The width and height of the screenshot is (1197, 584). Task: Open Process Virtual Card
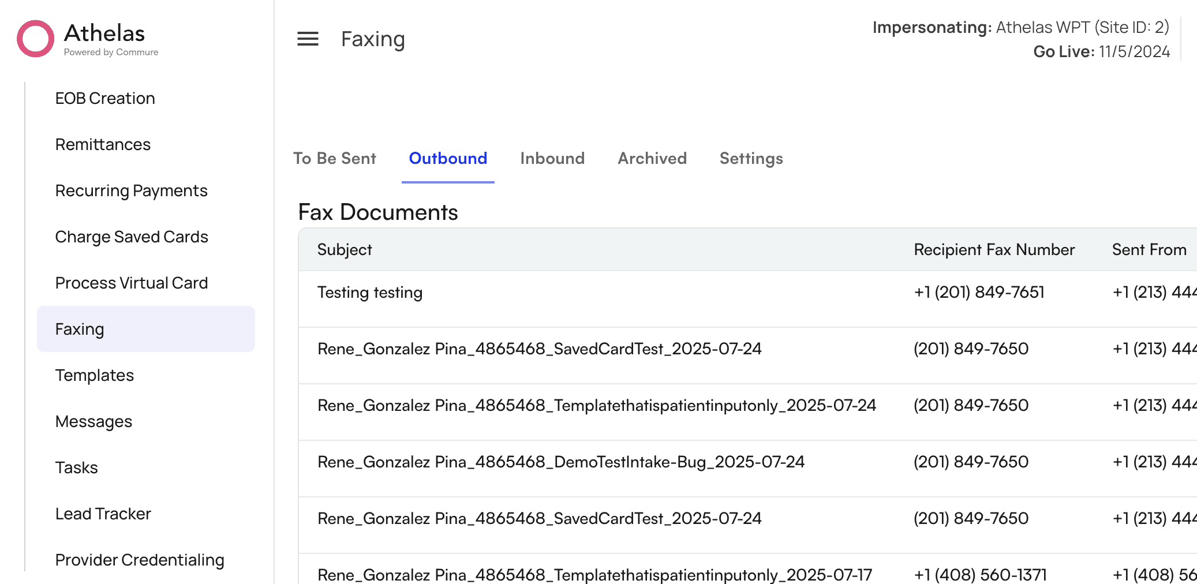[x=132, y=283]
